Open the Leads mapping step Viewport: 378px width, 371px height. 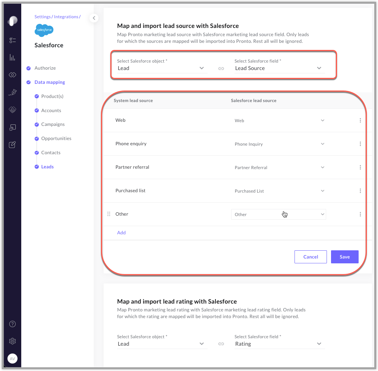[x=47, y=167]
